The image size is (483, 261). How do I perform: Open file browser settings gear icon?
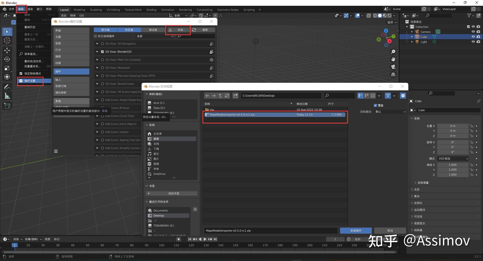pos(403,96)
